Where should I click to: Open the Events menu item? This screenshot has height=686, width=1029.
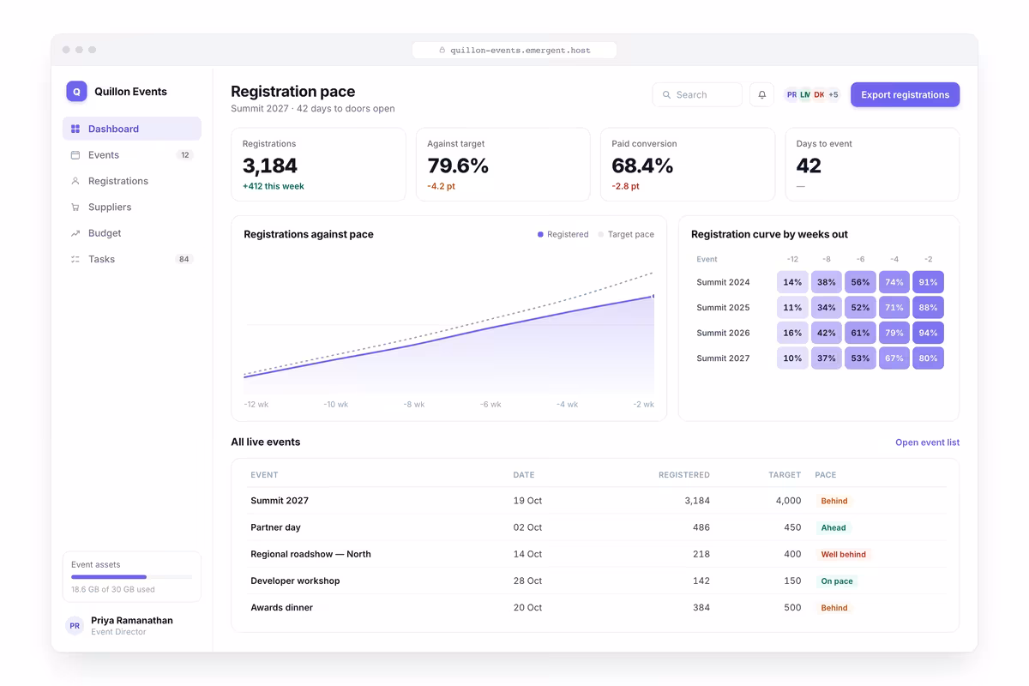pos(132,155)
